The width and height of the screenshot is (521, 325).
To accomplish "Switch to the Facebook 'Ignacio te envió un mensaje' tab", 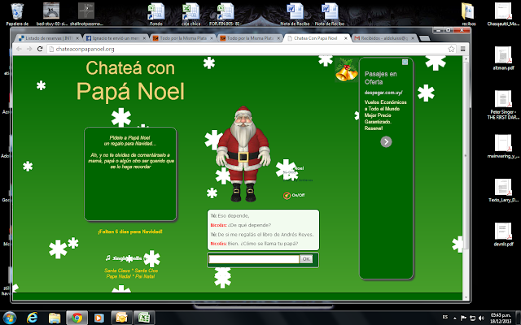I will tap(116, 38).
